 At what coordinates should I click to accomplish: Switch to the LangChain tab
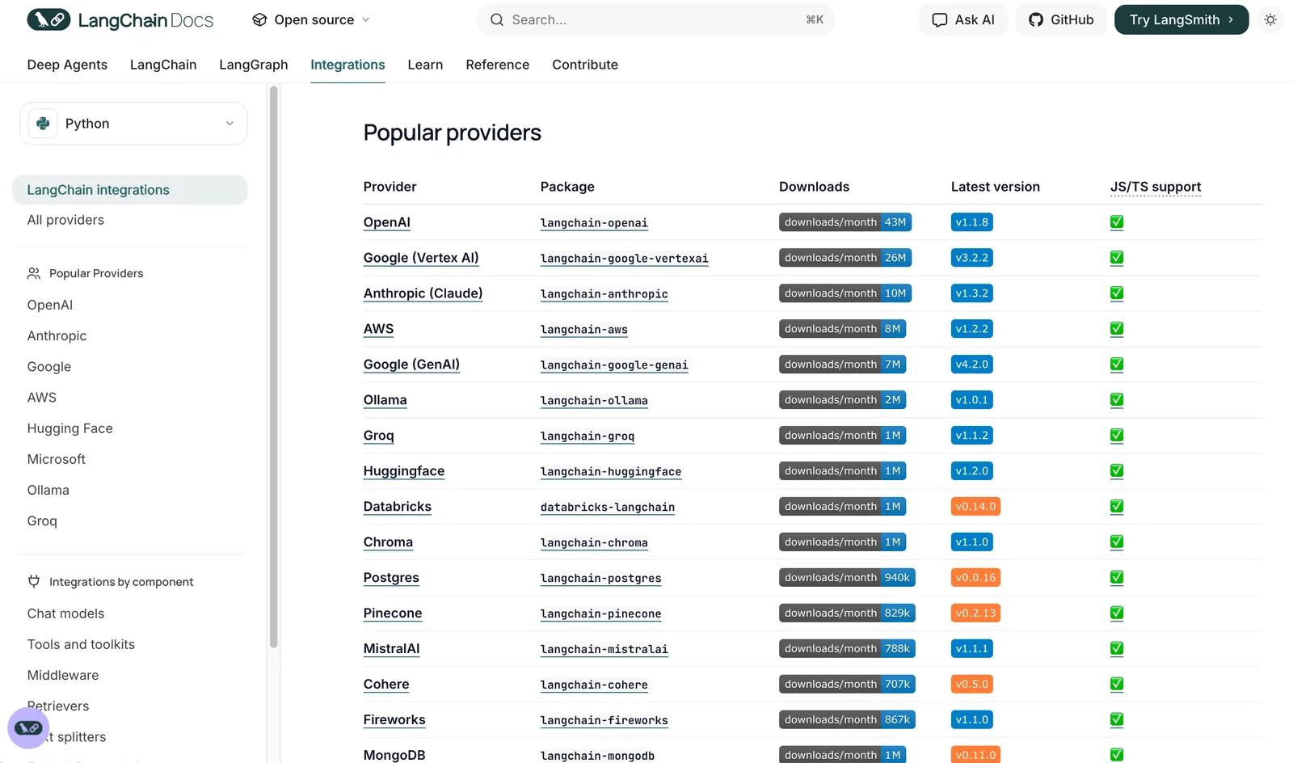point(163,65)
